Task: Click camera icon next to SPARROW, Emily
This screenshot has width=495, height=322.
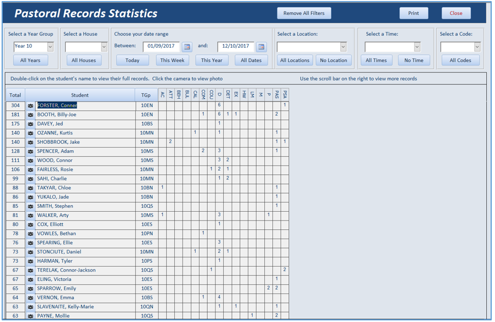Action: (30, 289)
